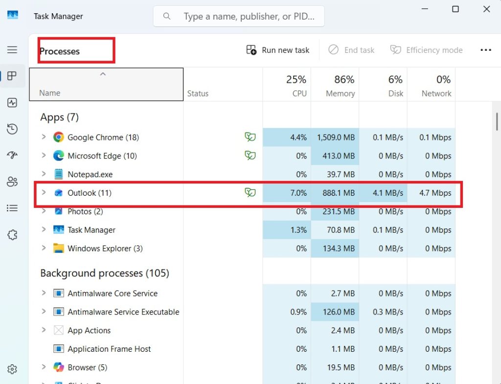Sort processes by Name column
This screenshot has width=501, height=384.
point(106,84)
